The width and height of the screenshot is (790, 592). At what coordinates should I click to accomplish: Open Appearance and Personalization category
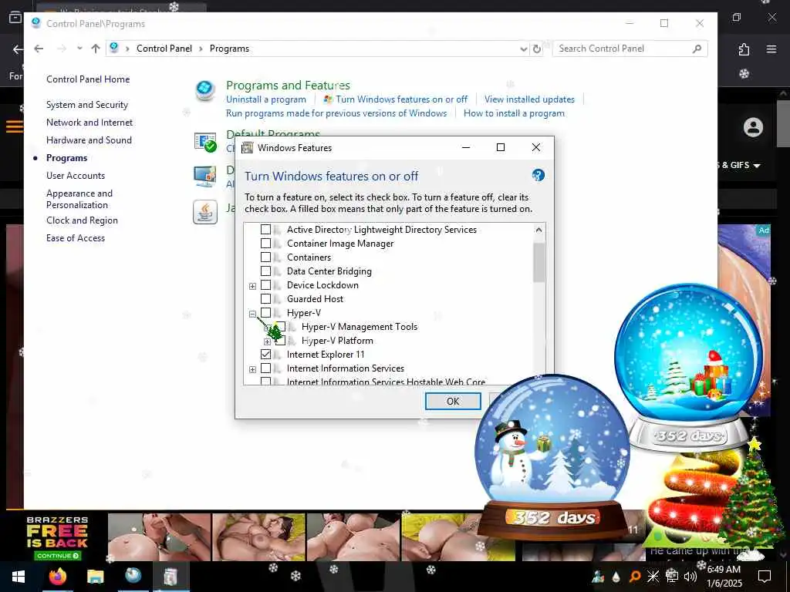[x=79, y=199]
